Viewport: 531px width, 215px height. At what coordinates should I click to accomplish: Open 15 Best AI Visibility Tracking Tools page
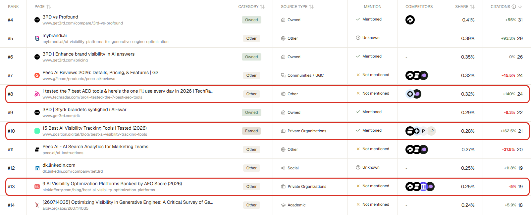pyautogui.click(x=95, y=128)
